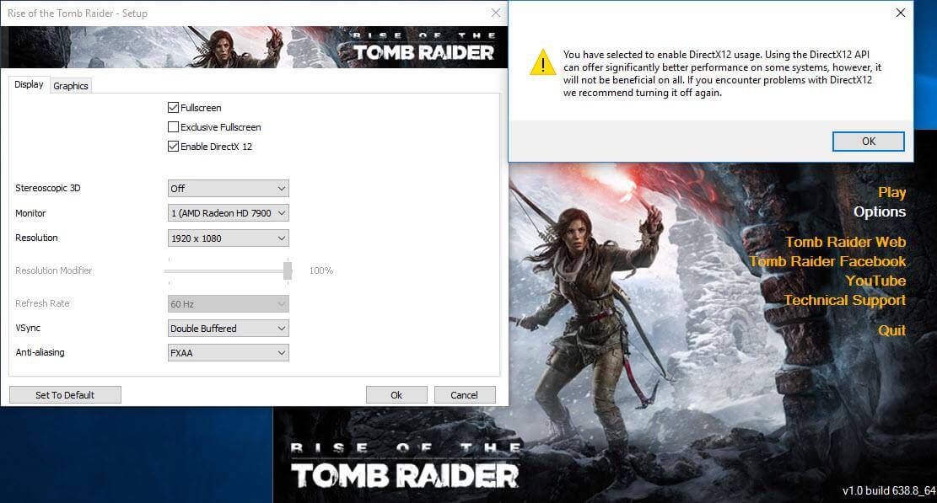The height and width of the screenshot is (503, 937).
Task: Select the Display tab
Action: (29, 85)
